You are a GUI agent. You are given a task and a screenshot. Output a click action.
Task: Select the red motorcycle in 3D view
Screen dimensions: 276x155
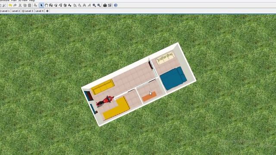[105, 101]
